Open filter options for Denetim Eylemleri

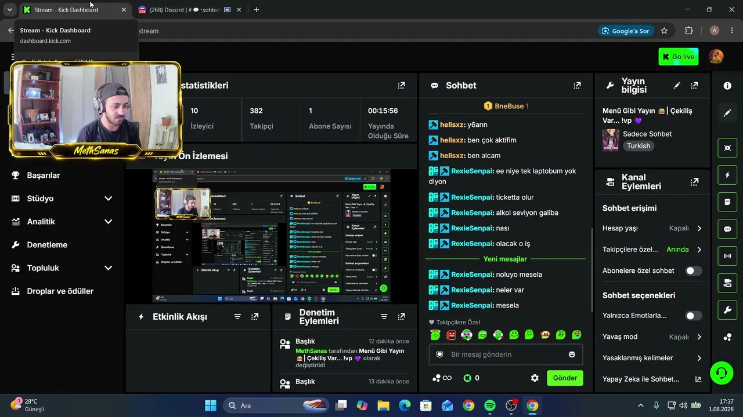click(x=384, y=317)
